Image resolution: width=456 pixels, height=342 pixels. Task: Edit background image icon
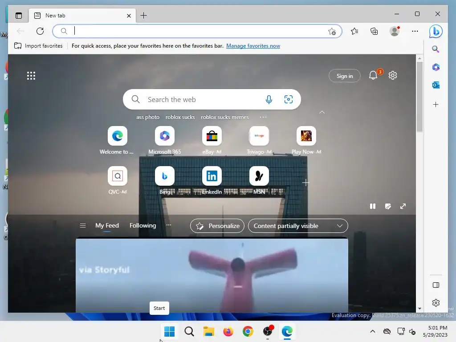click(x=388, y=206)
